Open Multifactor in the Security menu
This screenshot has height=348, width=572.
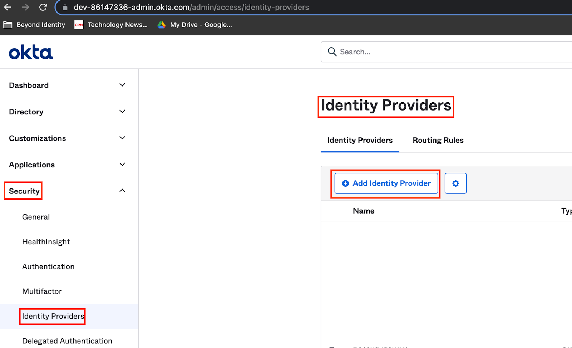pyautogui.click(x=42, y=291)
